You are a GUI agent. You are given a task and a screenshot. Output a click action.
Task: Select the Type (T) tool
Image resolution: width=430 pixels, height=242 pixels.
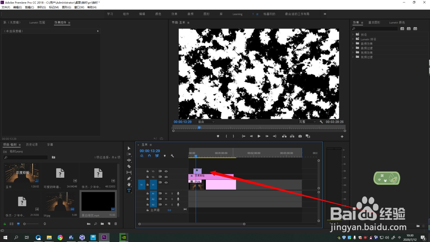click(x=129, y=190)
